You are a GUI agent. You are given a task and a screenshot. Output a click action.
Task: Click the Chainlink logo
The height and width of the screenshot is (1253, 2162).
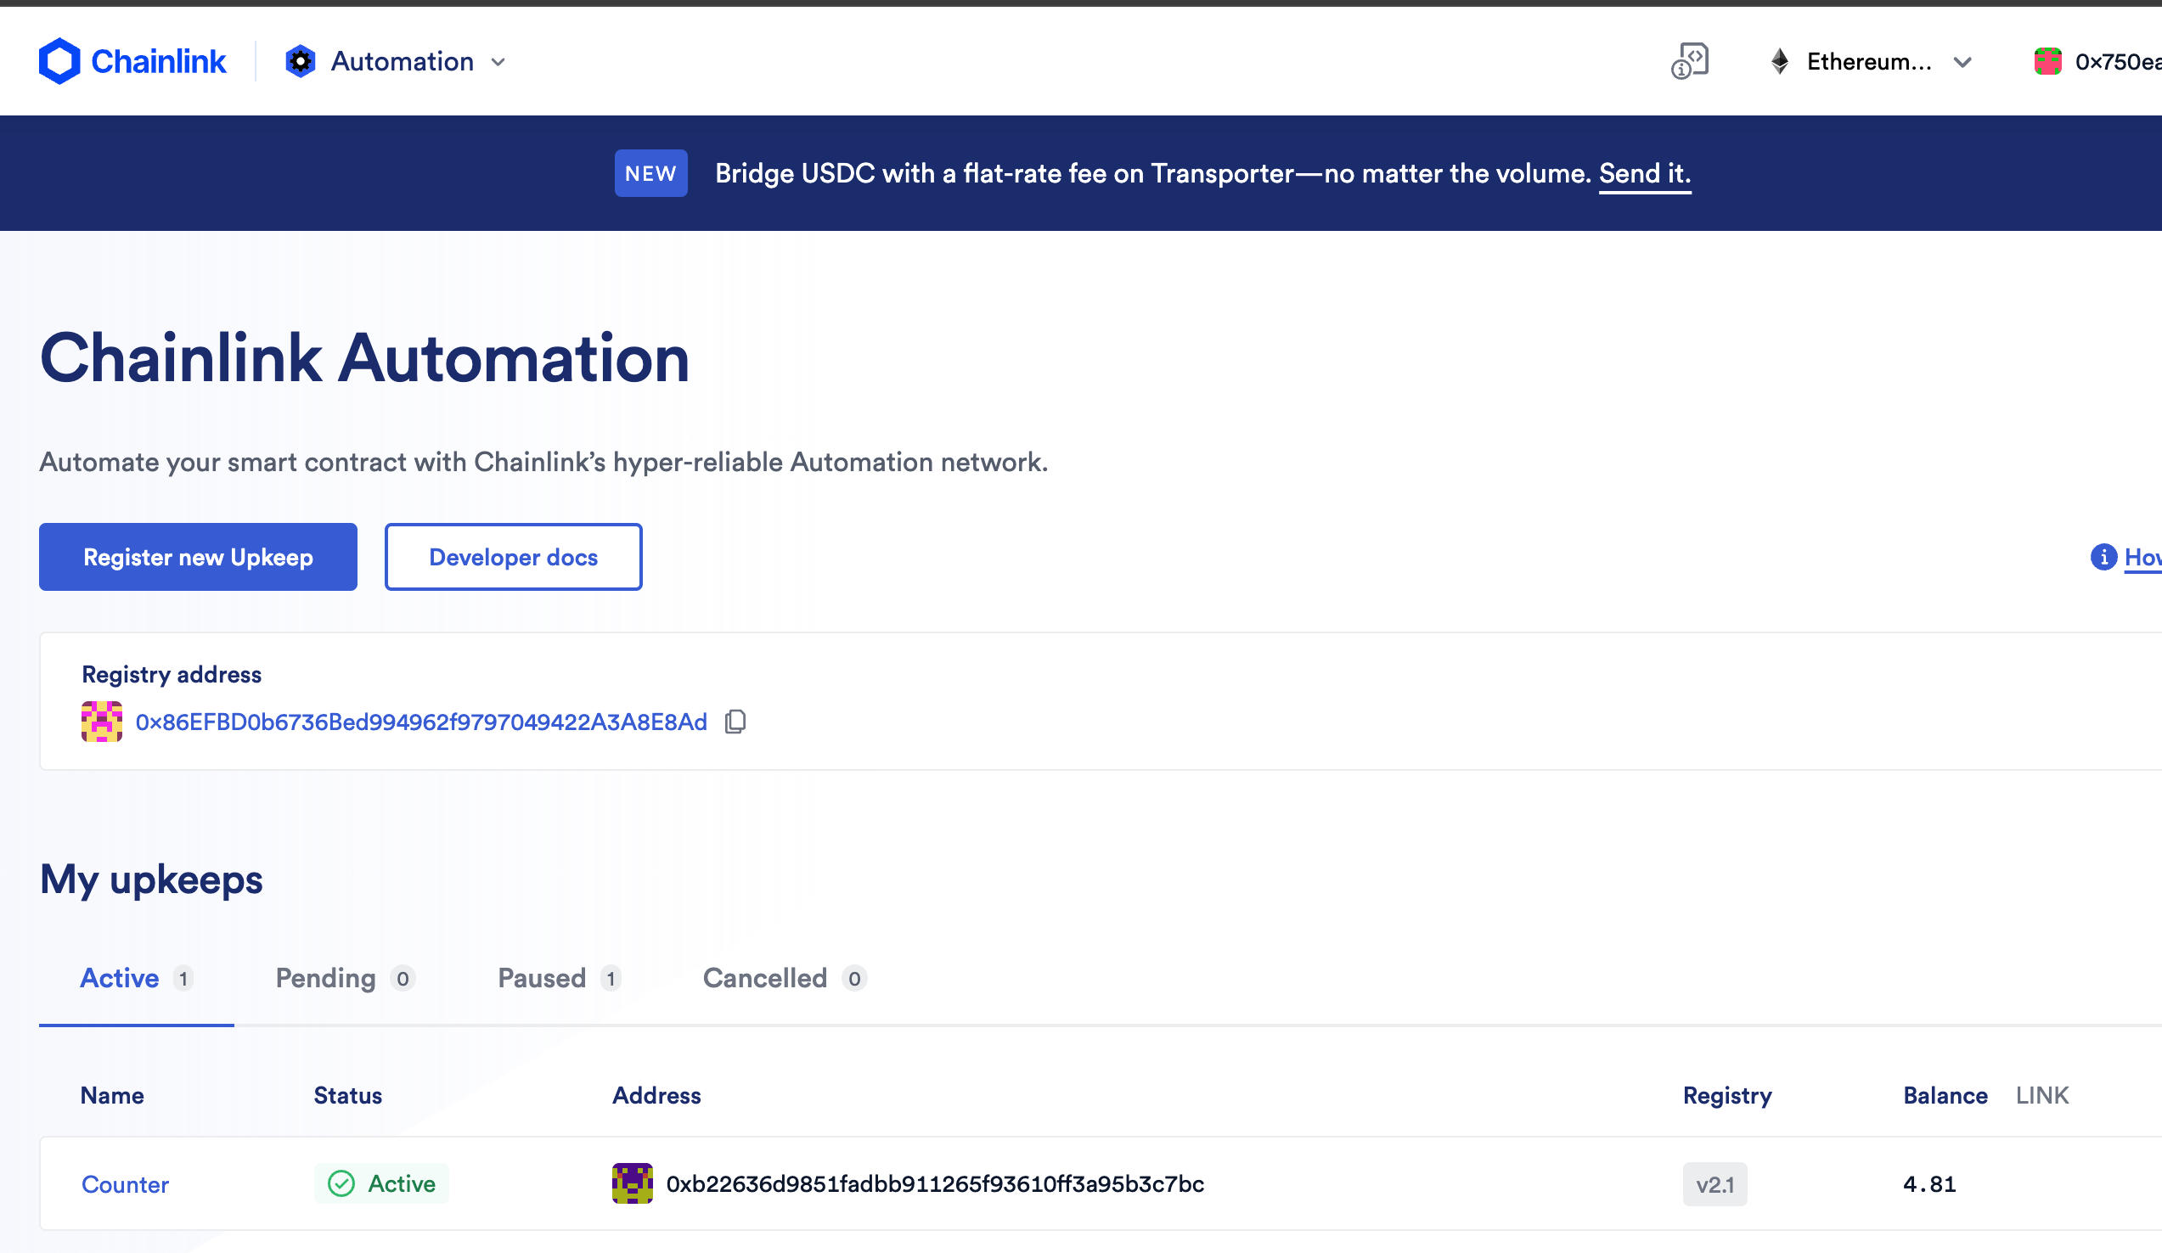132,61
